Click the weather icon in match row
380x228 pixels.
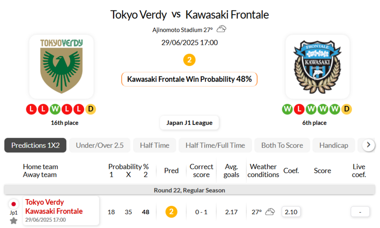point(270,212)
